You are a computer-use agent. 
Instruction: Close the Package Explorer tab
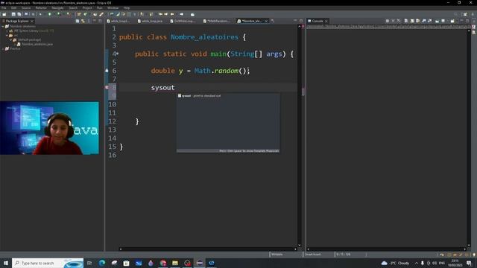[x=32, y=21]
